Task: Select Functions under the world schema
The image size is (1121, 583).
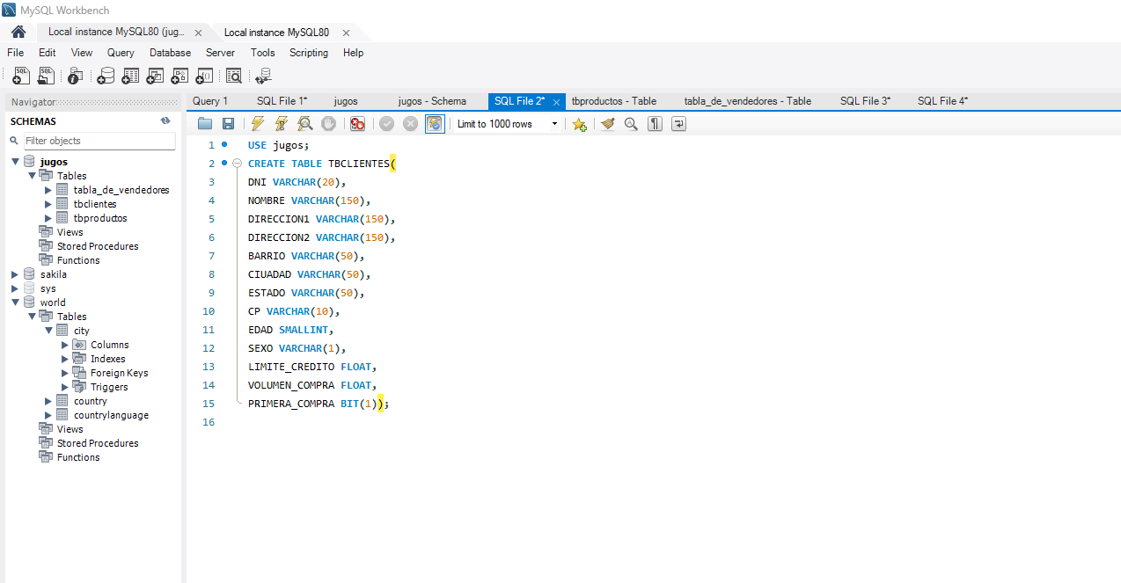Action: click(78, 457)
